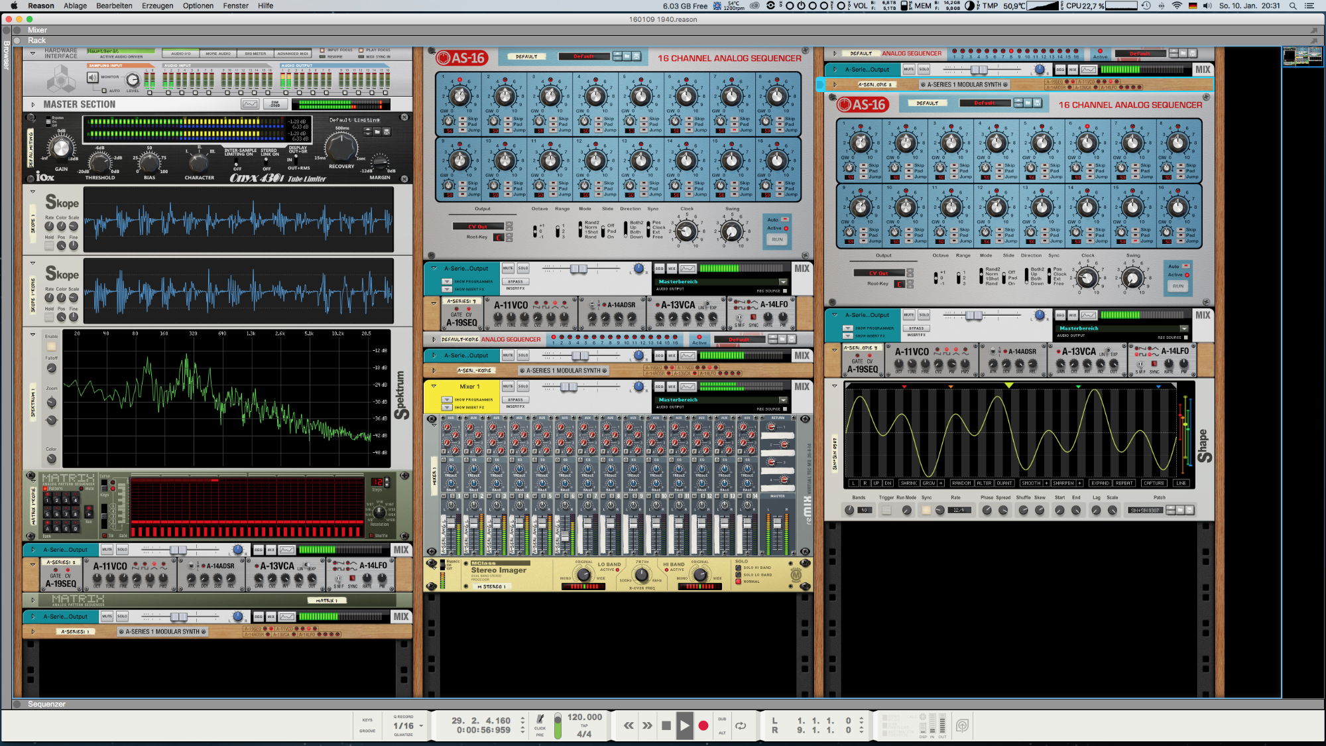Open the Bearbeiten menu
The image size is (1326, 746).
click(114, 6)
